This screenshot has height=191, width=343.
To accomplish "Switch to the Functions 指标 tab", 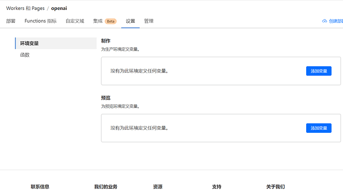I will pyautogui.click(x=40, y=21).
